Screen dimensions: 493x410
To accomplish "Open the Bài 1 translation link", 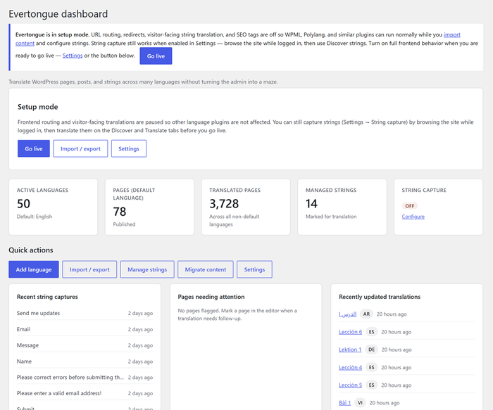I will point(344,403).
